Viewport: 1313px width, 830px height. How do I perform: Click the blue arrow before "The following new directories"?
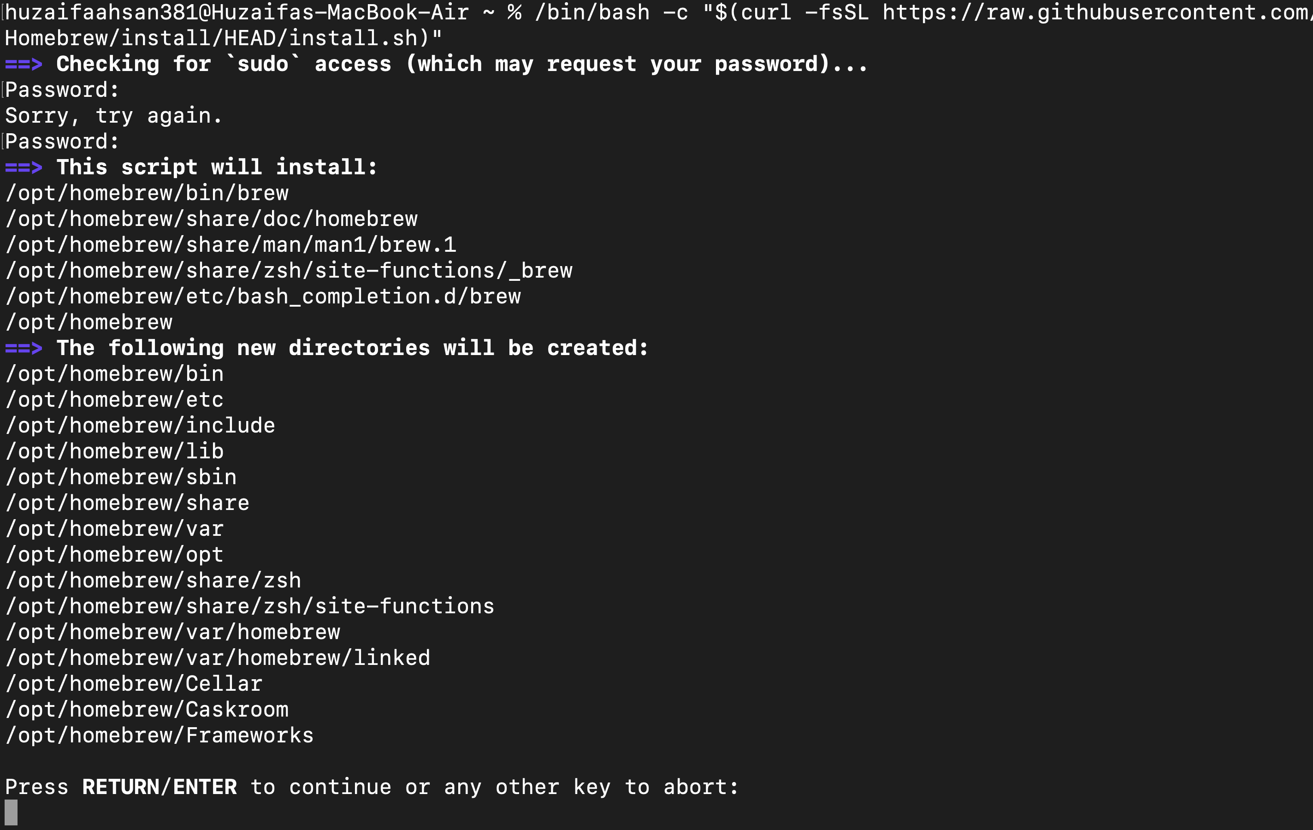[24, 348]
